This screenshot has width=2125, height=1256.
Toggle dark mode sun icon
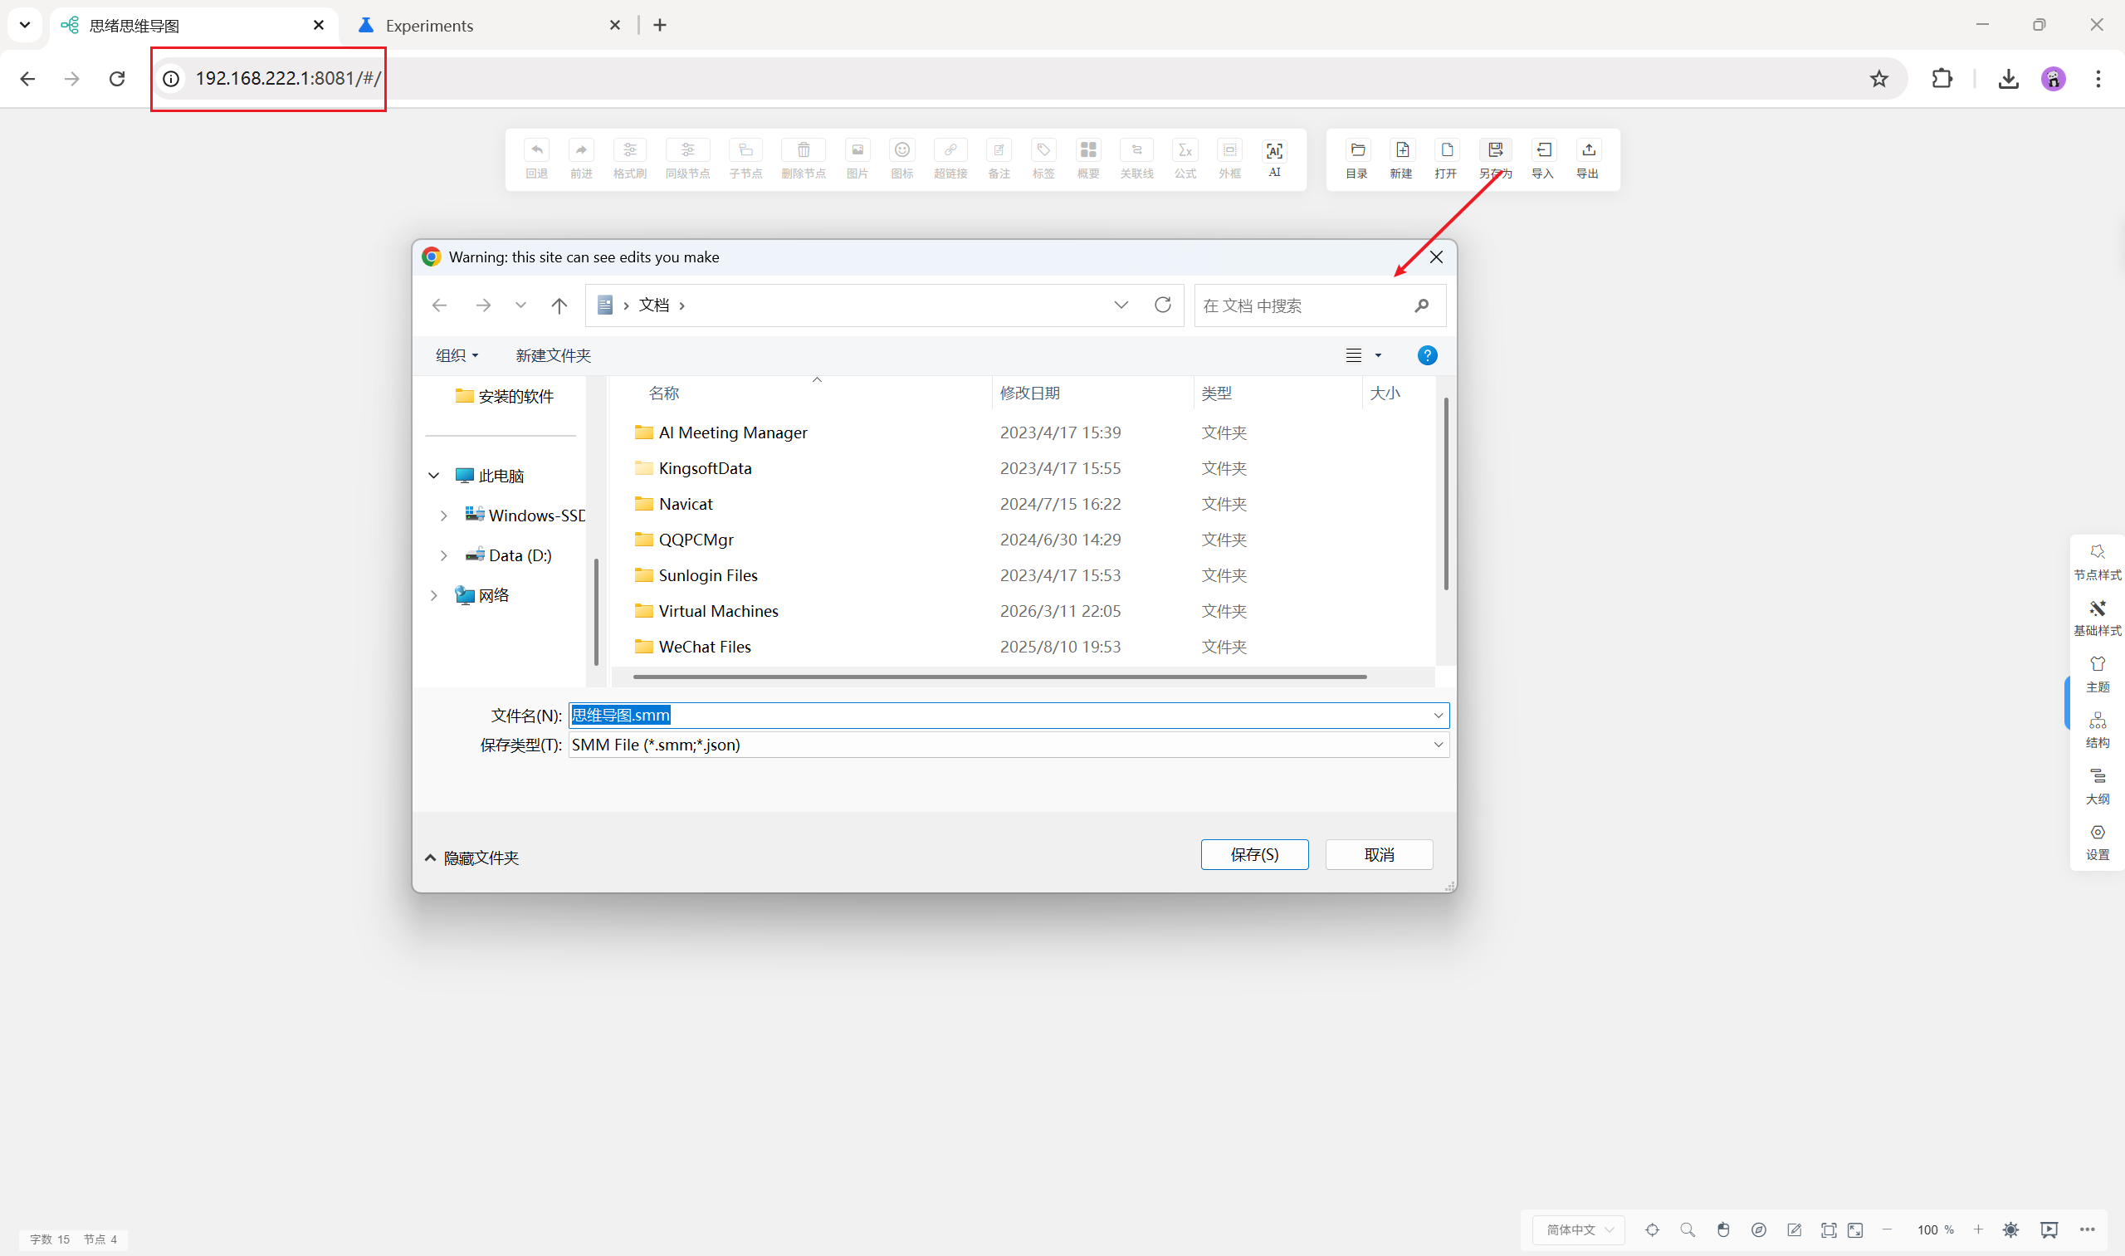point(2010,1229)
